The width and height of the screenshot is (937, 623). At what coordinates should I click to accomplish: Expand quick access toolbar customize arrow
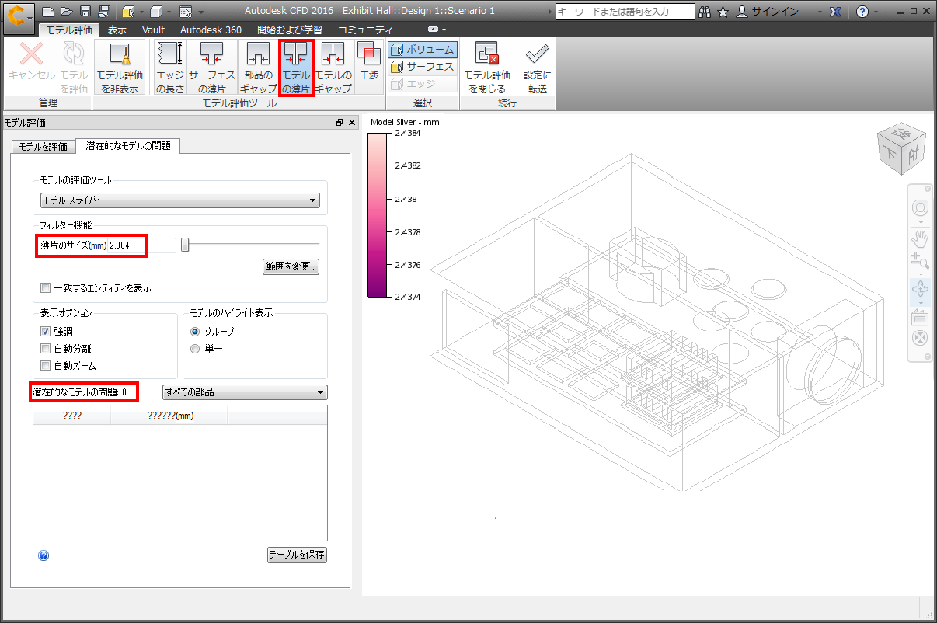point(202,12)
